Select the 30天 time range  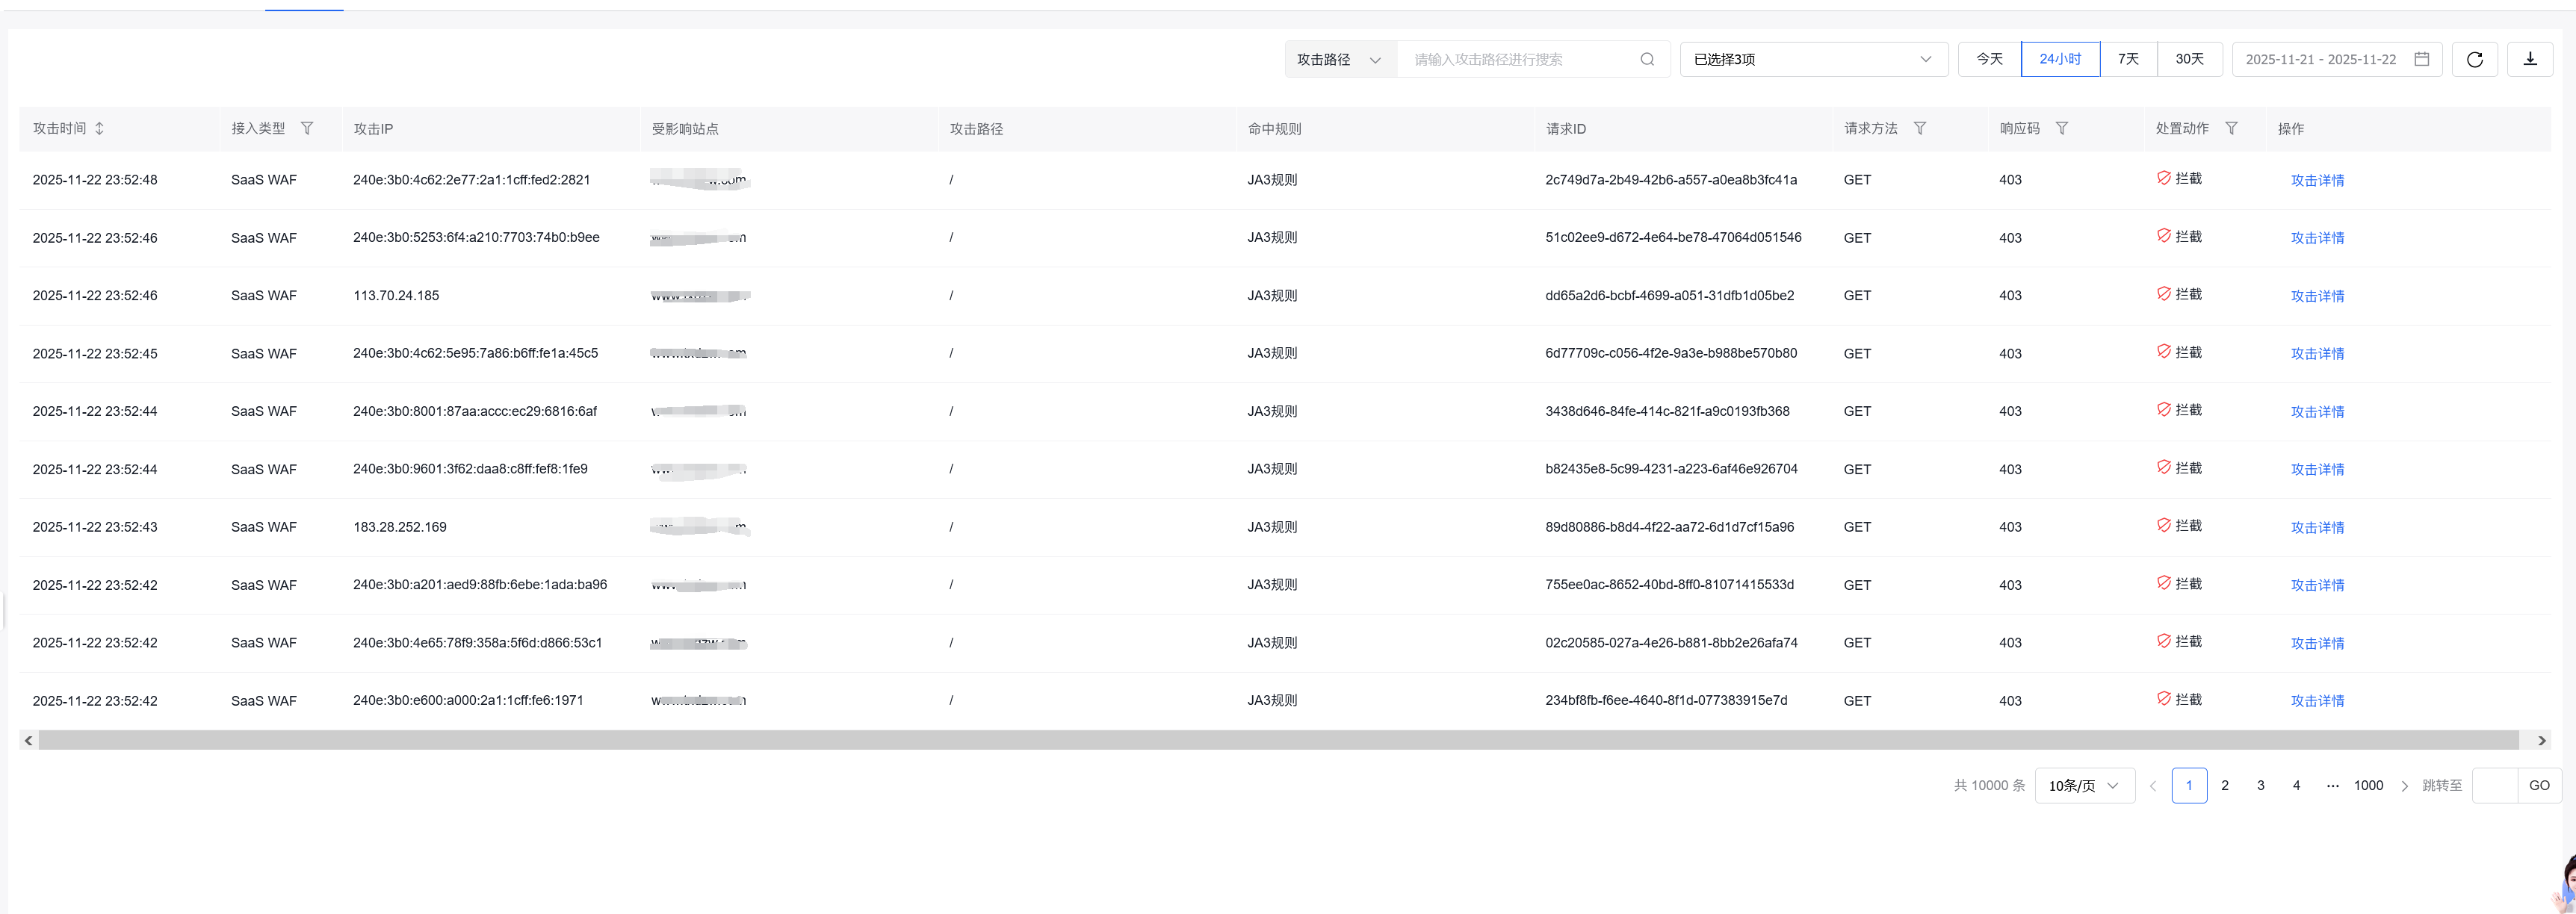click(2189, 60)
